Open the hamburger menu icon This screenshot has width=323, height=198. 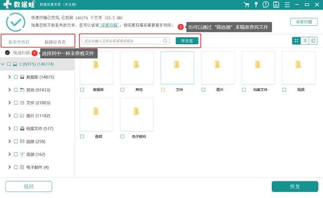(x=287, y=4)
